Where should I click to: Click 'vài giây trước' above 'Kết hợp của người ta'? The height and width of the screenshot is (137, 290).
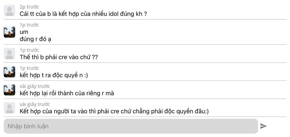click(35, 104)
